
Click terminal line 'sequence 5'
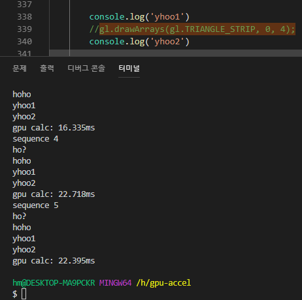coord(35,205)
